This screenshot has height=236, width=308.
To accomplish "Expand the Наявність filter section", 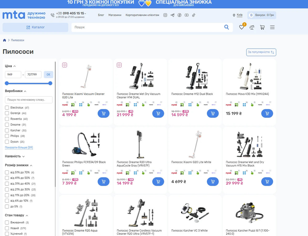I will [15, 156].
